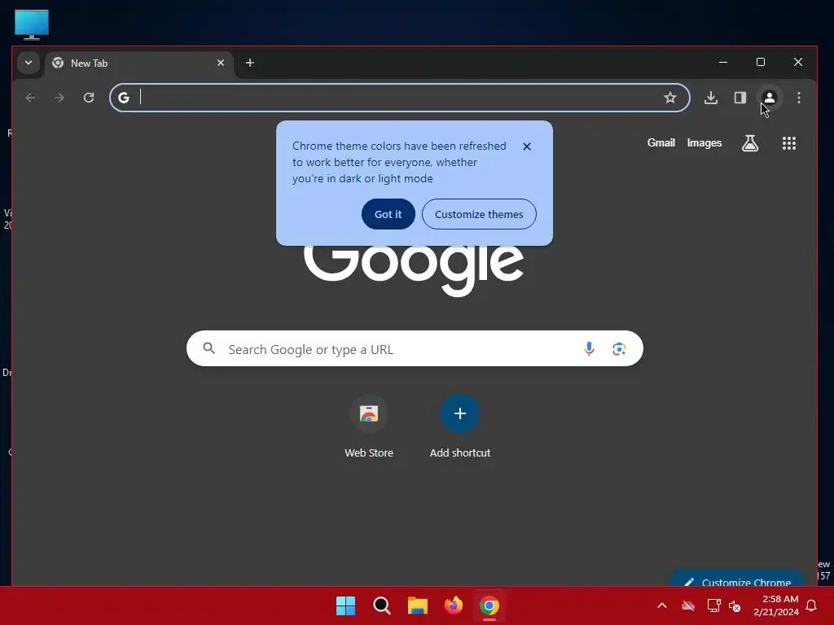Toggle the Chrome side panel
834x625 pixels.
coord(740,98)
